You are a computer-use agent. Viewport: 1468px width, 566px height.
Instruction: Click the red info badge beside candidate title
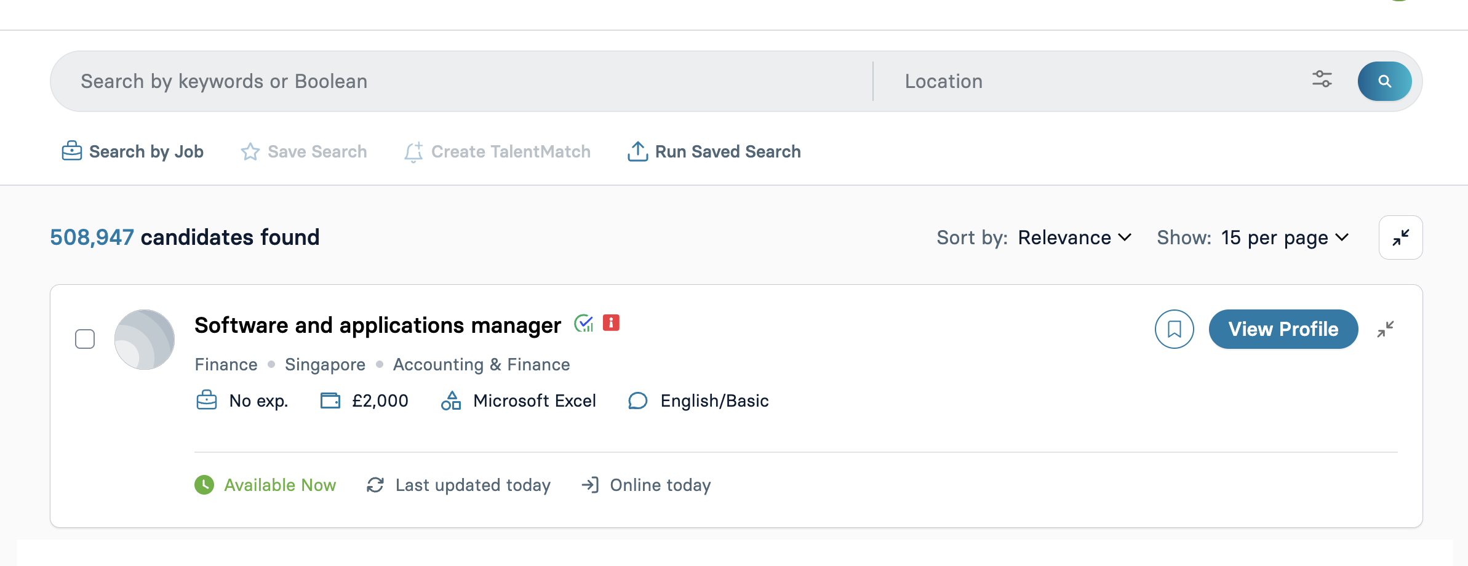click(x=611, y=323)
